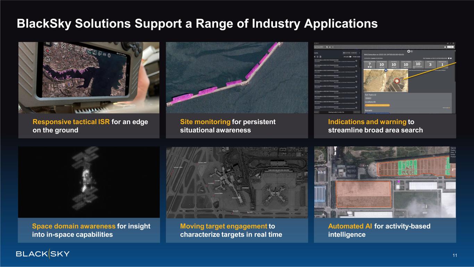Click the print icon next to Filter button

click(446, 46)
